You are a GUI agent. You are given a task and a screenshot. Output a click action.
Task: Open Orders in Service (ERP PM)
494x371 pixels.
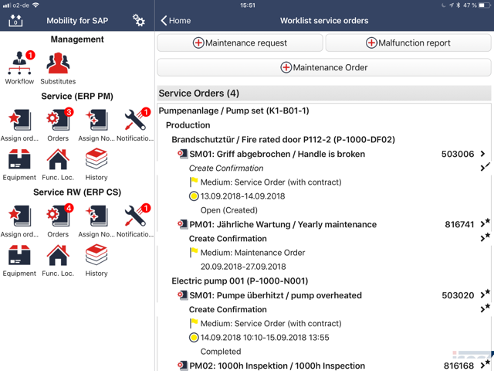coord(58,125)
